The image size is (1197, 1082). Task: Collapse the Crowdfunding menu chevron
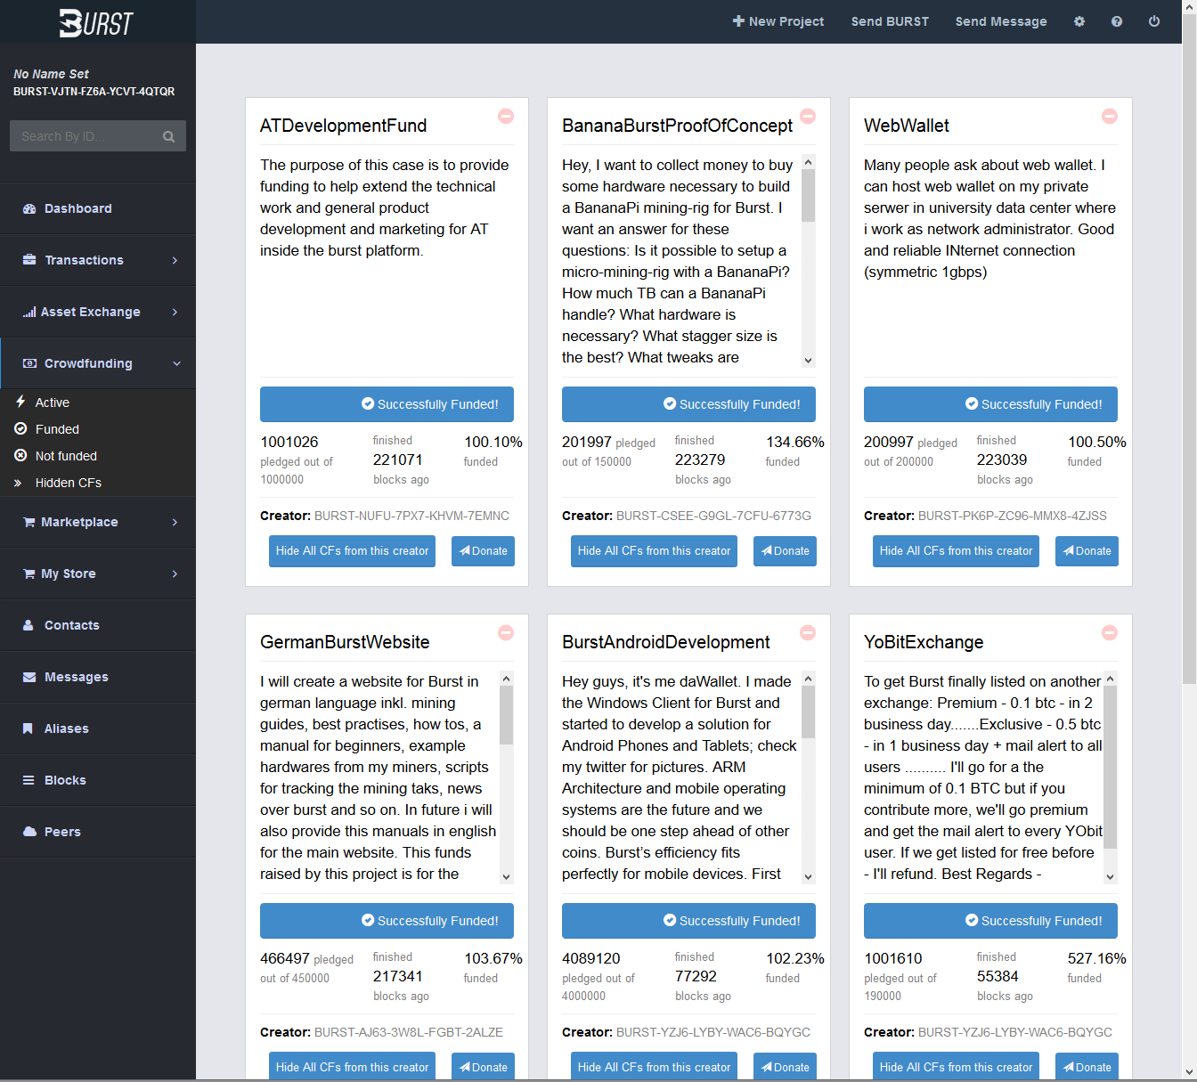176,363
